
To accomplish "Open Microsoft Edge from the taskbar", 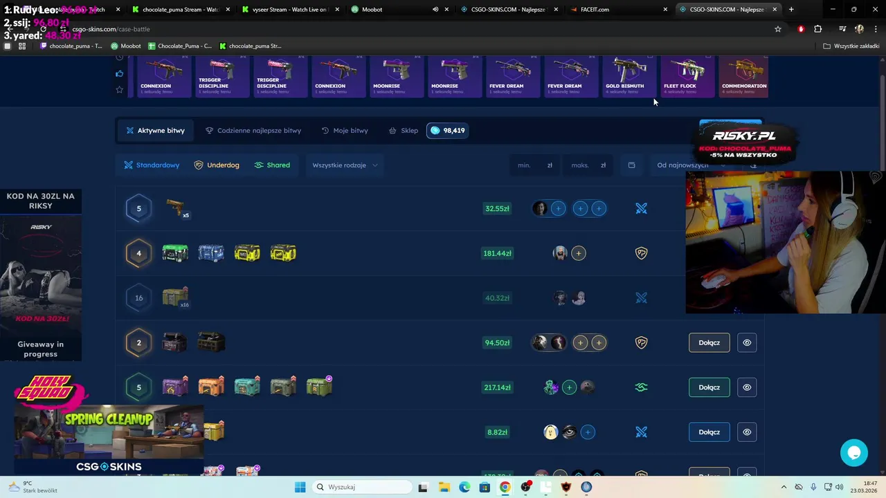I will [x=464, y=487].
